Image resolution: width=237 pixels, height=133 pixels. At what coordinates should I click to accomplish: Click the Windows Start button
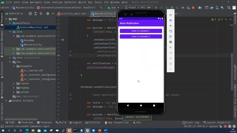coord(3,130)
